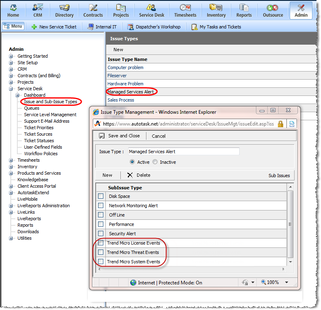Open the CRM module icon
This screenshot has width=321, height=310.
tap(38, 8)
